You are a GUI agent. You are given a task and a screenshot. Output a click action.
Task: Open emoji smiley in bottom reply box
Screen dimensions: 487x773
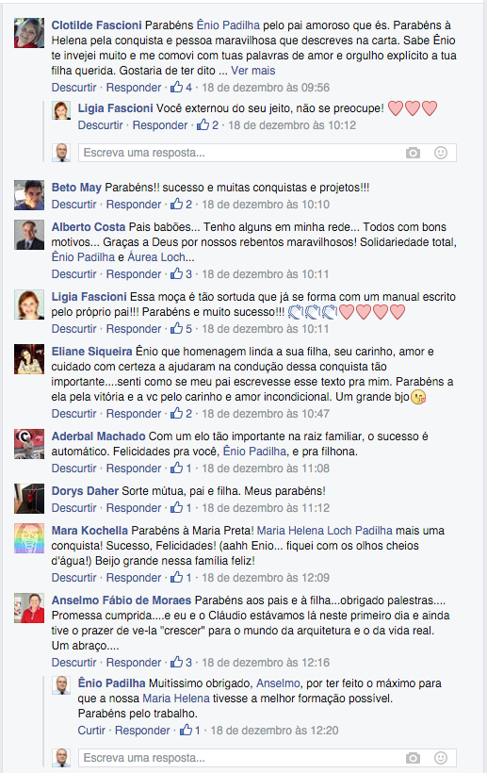(x=441, y=758)
